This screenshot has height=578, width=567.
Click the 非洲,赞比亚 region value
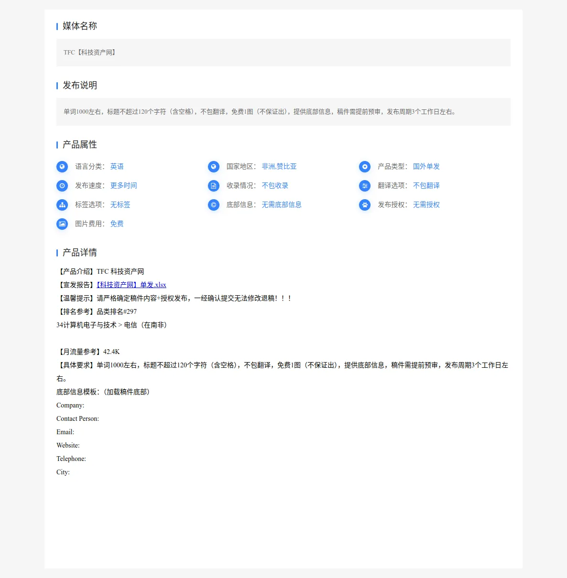(x=279, y=166)
